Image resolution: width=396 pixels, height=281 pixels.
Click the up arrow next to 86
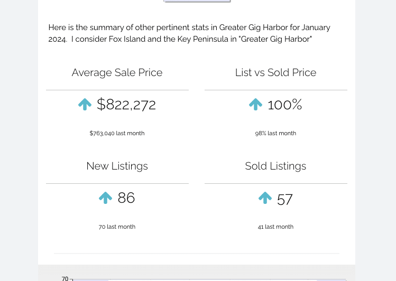(x=105, y=198)
